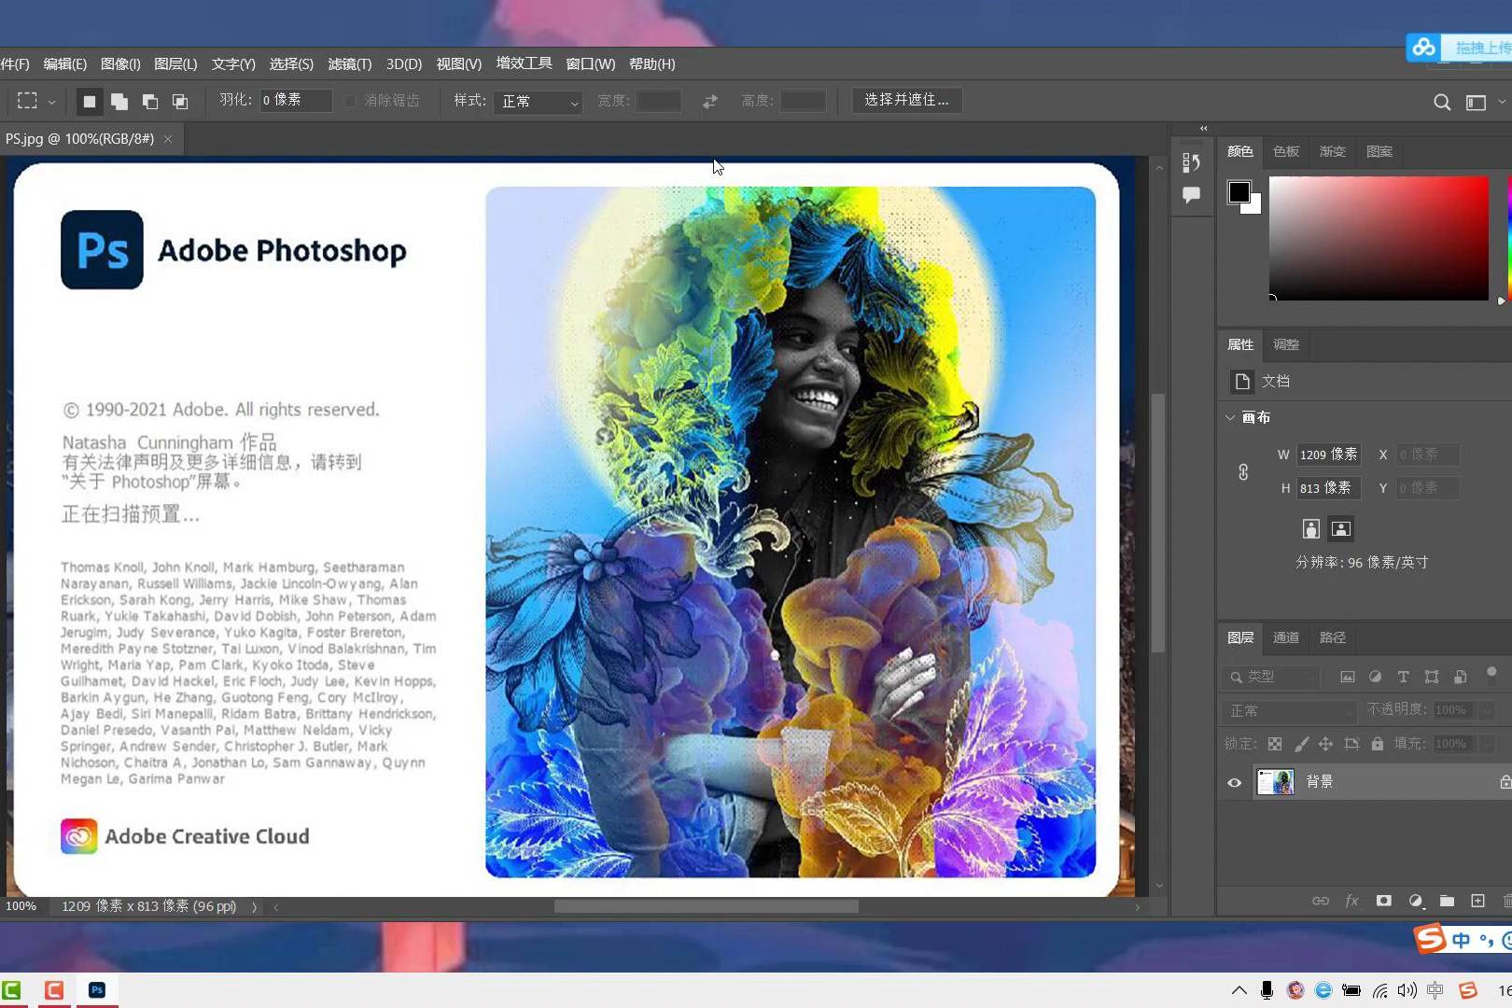Toggle the width-height link chain icon
The height and width of the screenshot is (1008, 1512).
[1243, 471]
